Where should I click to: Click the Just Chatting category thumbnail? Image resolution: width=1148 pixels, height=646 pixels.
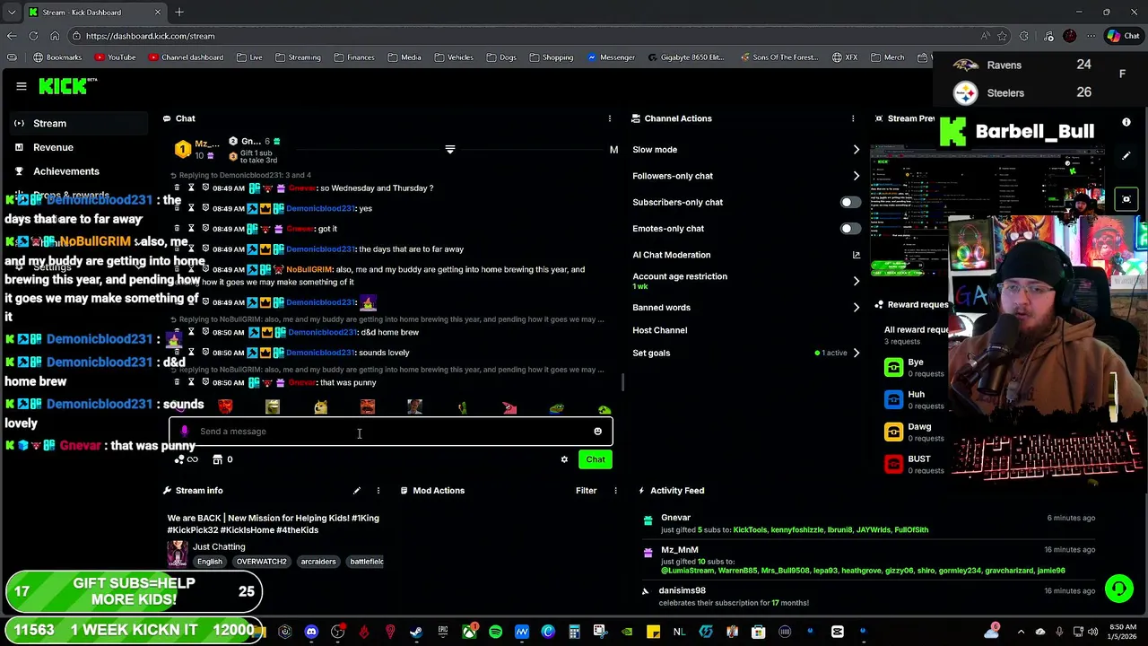point(177,554)
